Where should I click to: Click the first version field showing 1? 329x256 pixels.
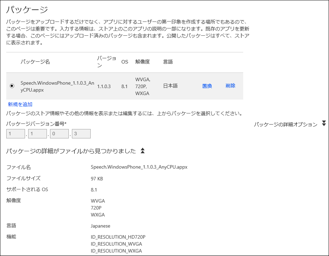pyautogui.click(x=16, y=134)
